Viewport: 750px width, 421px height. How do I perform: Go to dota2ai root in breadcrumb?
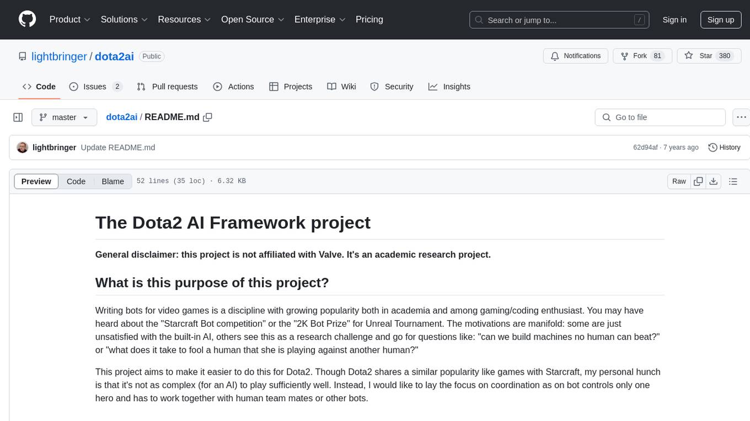point(121,117)
